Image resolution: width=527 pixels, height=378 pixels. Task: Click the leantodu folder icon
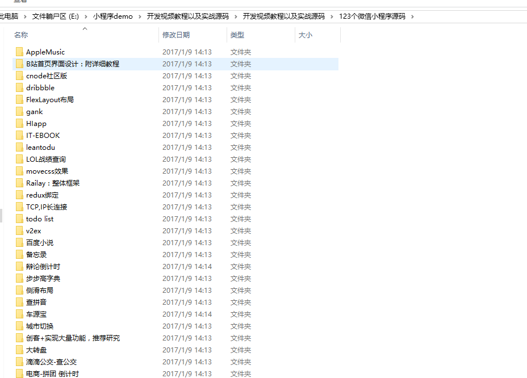click(x=19, y=147)
